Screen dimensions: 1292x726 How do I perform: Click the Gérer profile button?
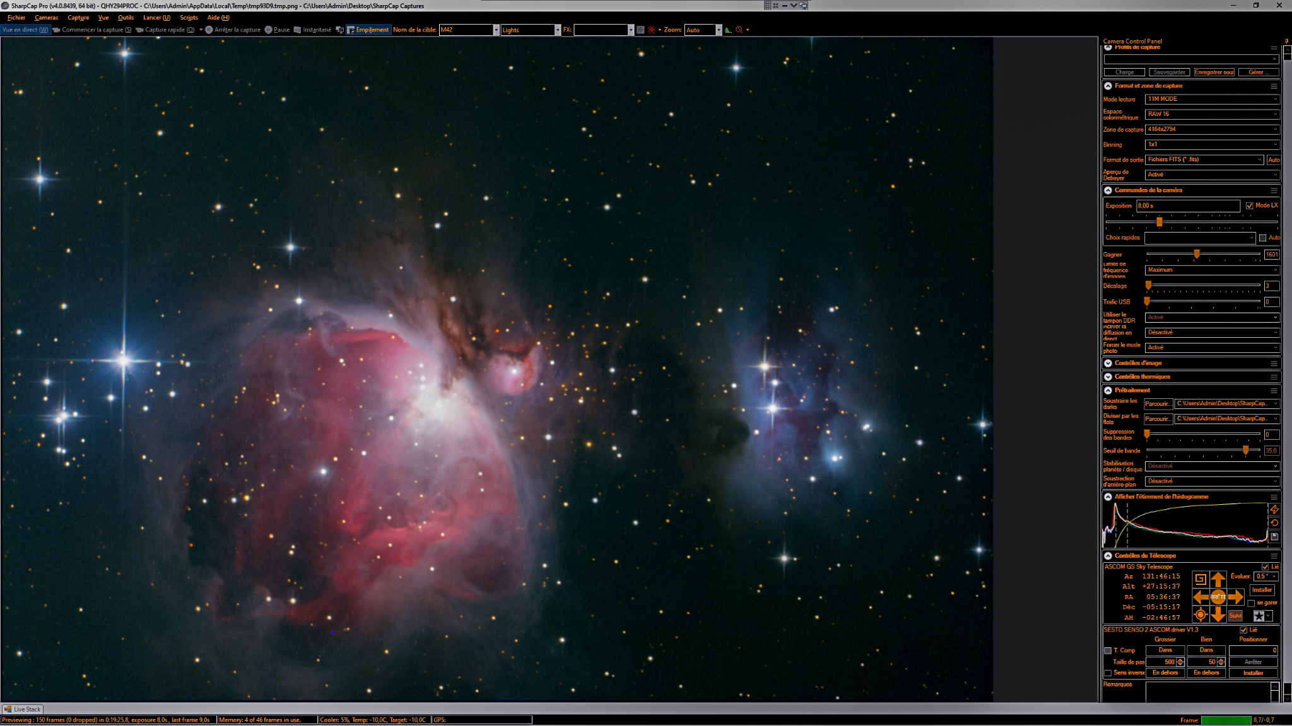[x=1258, y=72]
